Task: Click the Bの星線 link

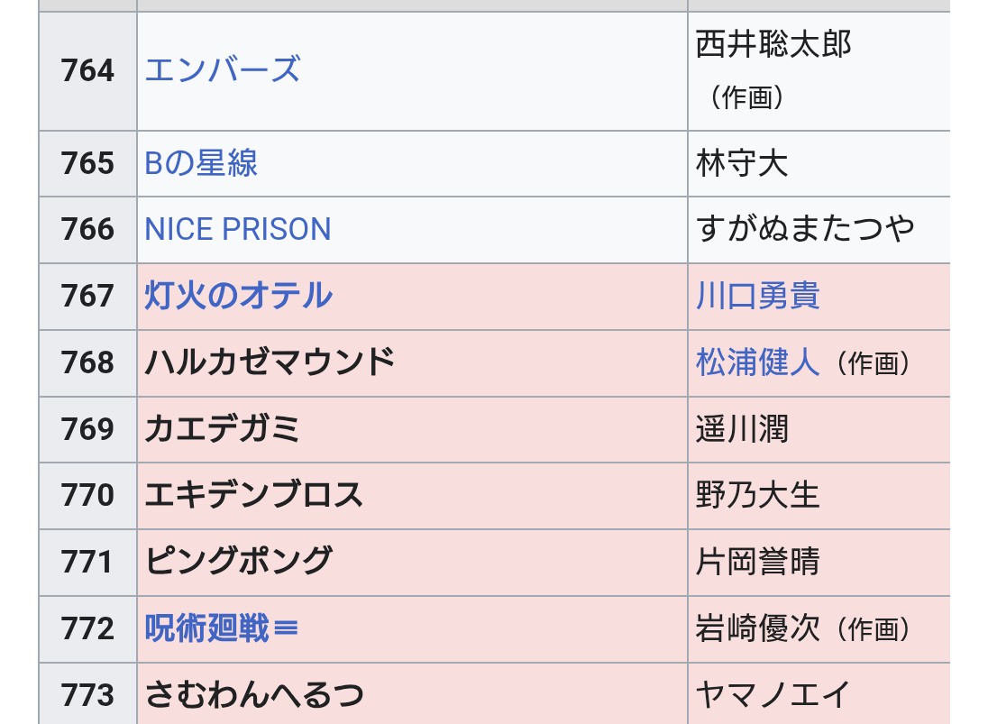Action: pyautogui.click(x=201, y=163)
